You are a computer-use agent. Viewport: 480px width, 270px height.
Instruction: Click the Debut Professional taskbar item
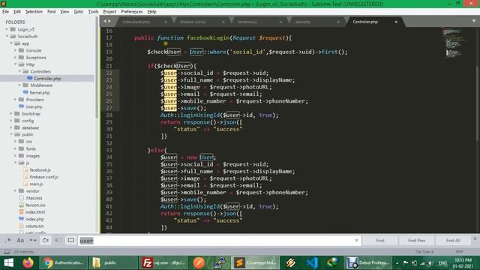click(369, 262)
